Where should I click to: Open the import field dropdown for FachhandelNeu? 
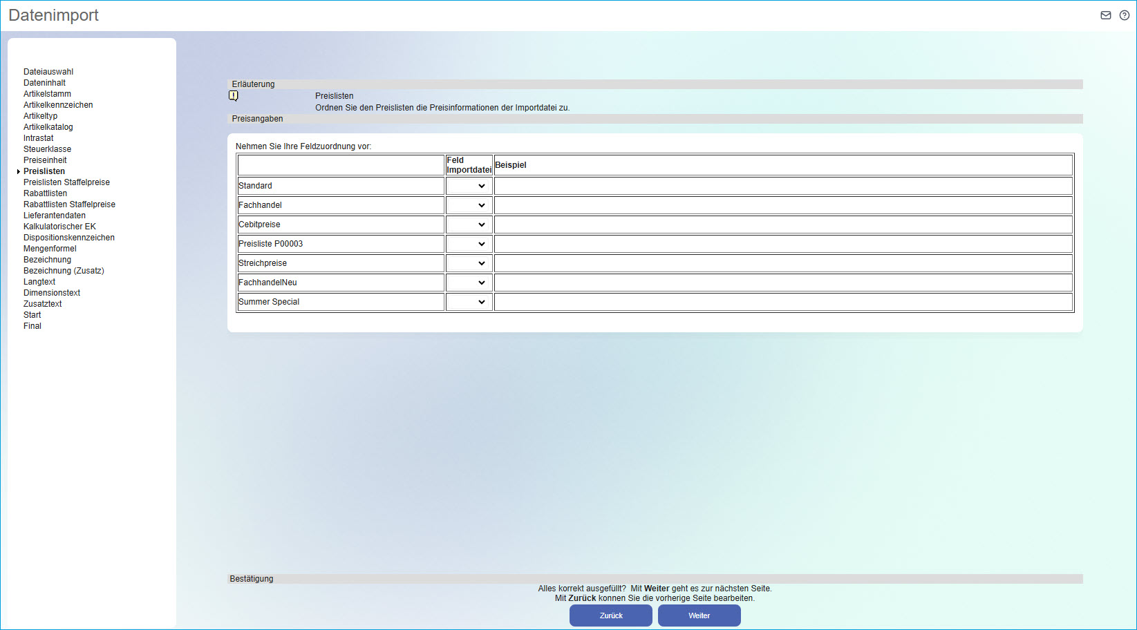(x=469, y=283)
